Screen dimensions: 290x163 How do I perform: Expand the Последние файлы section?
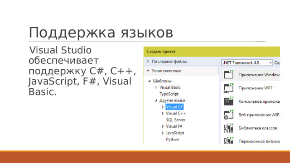148,61
